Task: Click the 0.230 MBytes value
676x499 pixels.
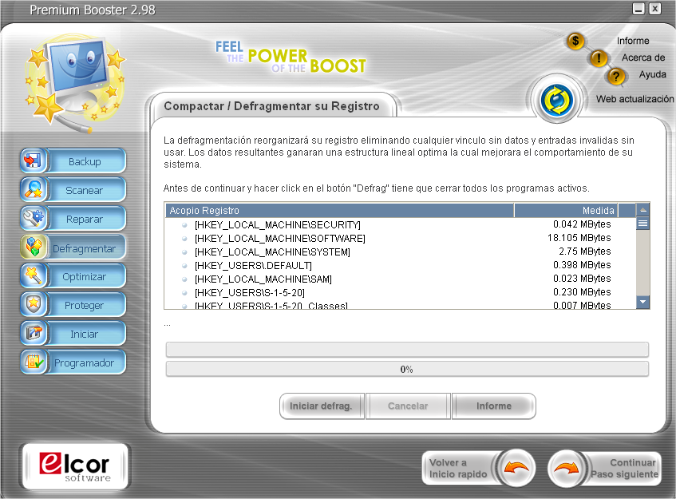Action: click(582, 292)
